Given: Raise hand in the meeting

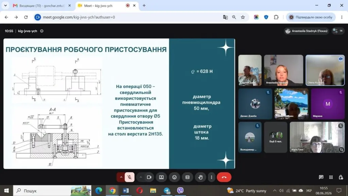Looking at the screenshot, I should [x=201, y=177].
